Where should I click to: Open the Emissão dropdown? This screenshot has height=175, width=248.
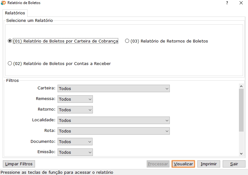pyautogui.click(x=75, y=152)
